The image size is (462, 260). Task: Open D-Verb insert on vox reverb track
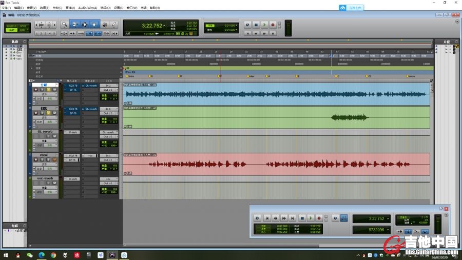tap(73, 178)
